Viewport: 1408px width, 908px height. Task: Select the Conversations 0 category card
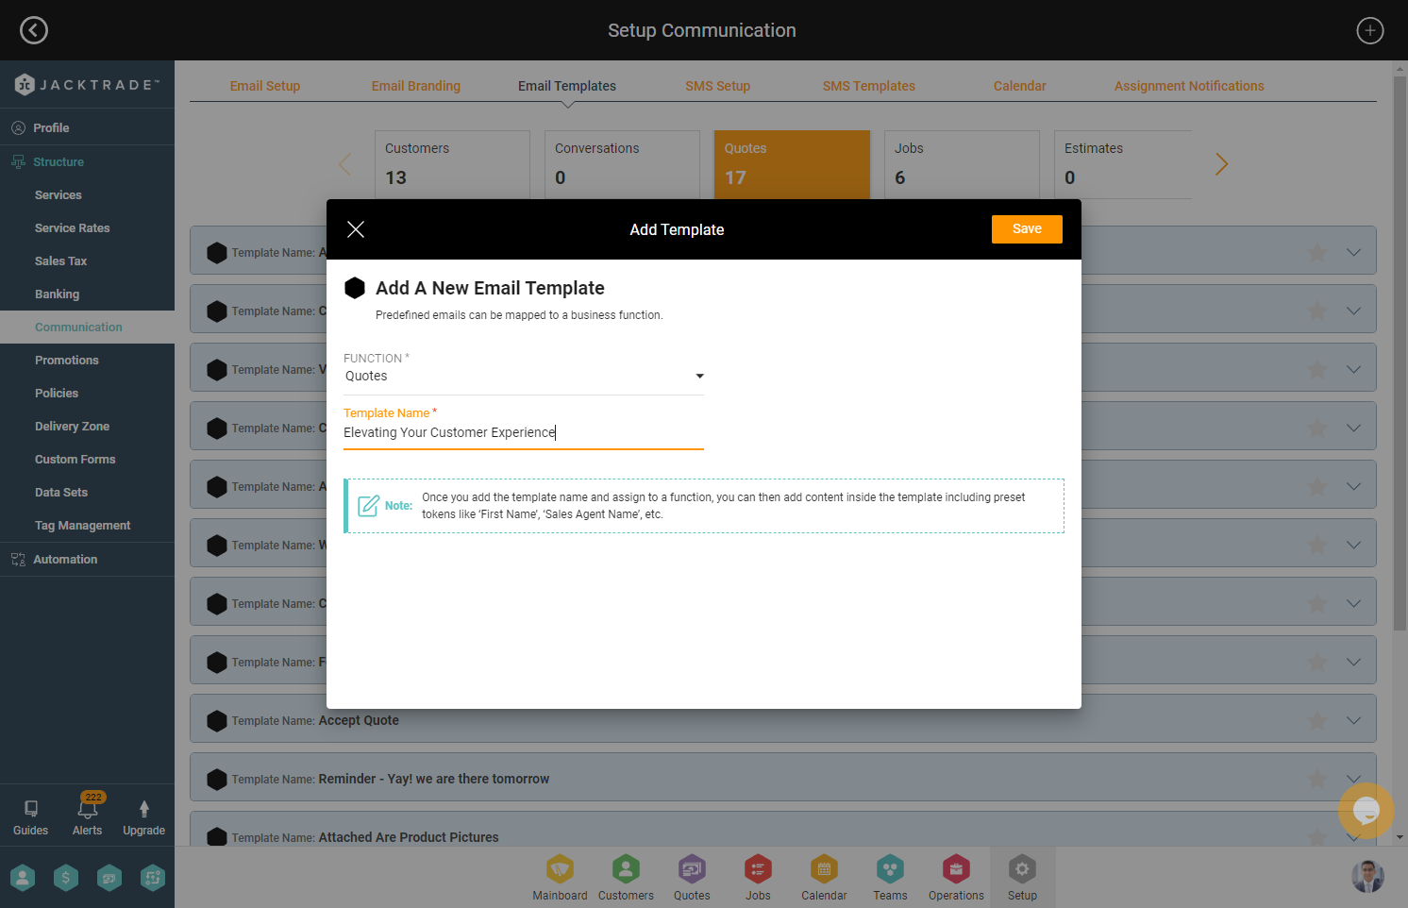(623, 164)
